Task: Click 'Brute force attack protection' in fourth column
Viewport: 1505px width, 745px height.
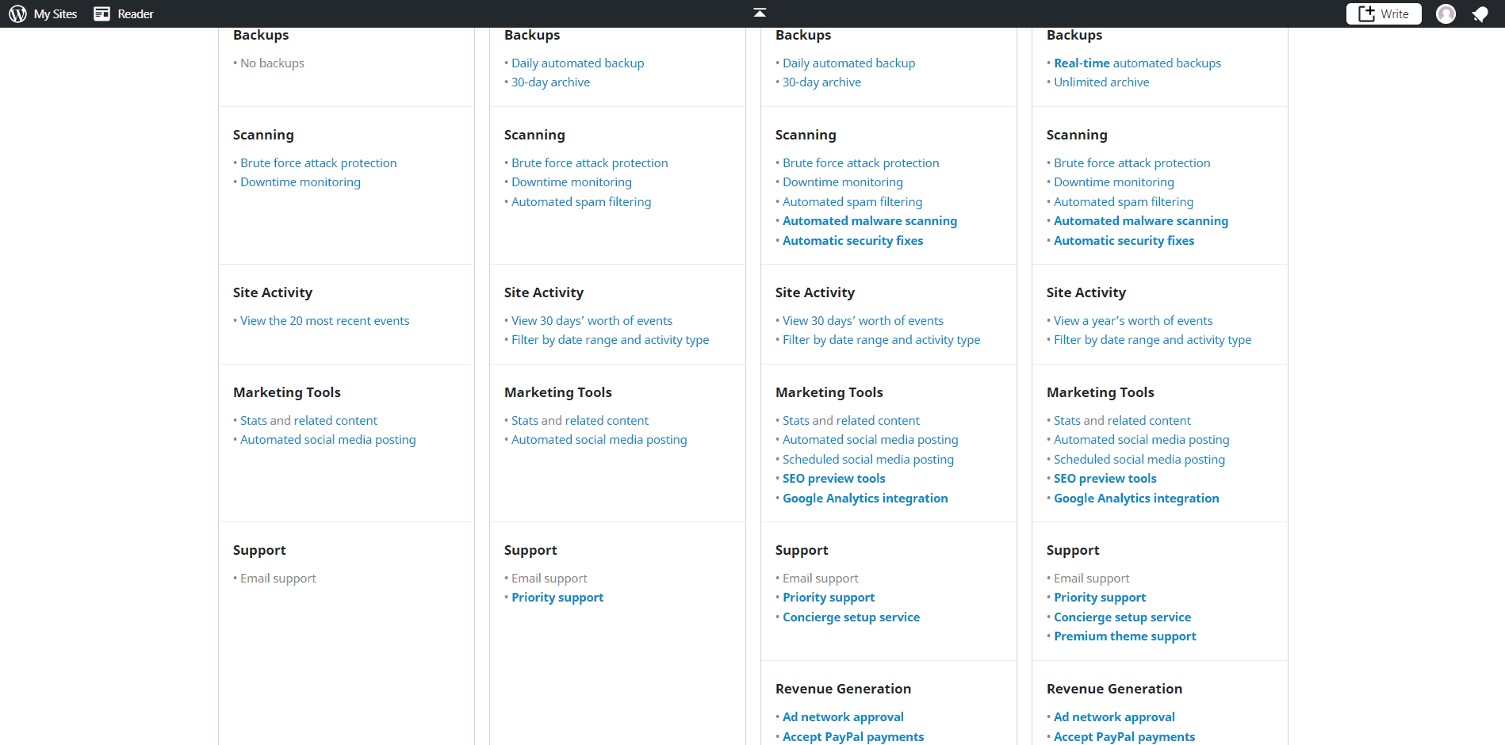Action: pos(1132,163)
